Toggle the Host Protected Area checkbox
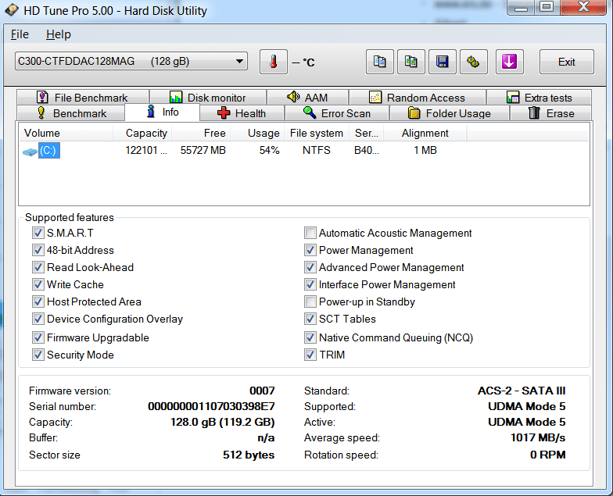The image size is (613, 496). tap(38, 302)
